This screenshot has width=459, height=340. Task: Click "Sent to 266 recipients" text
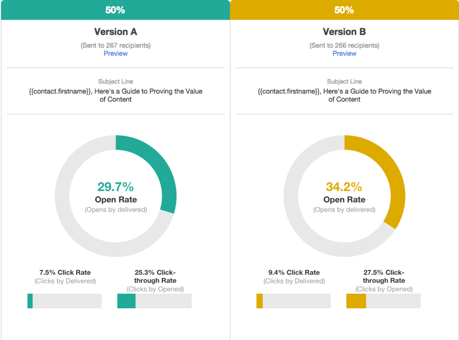point(344,45)
